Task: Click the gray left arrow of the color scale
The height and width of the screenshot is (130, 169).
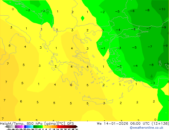Action: [x=6, y=127]
